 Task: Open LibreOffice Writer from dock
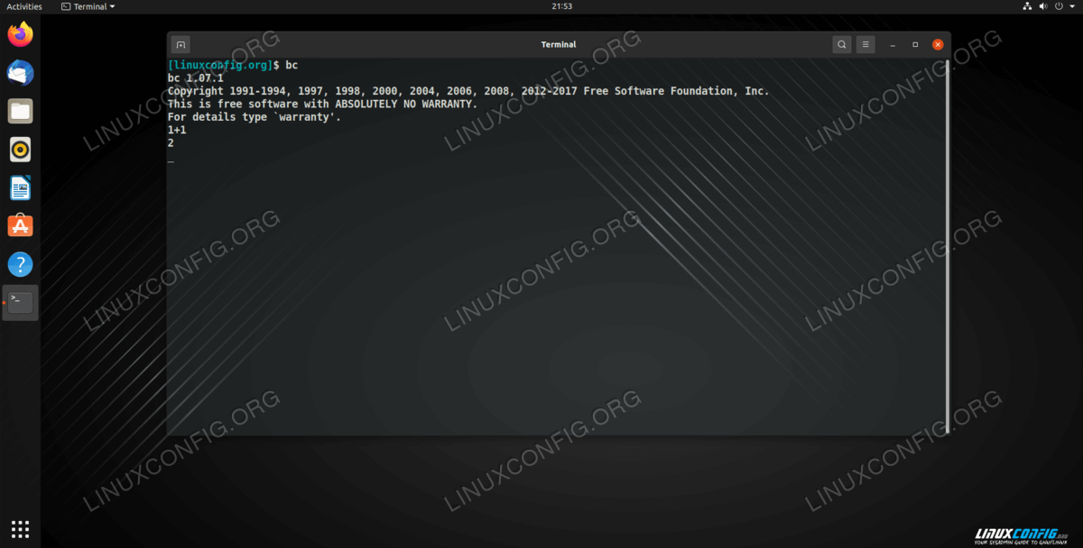20,188
